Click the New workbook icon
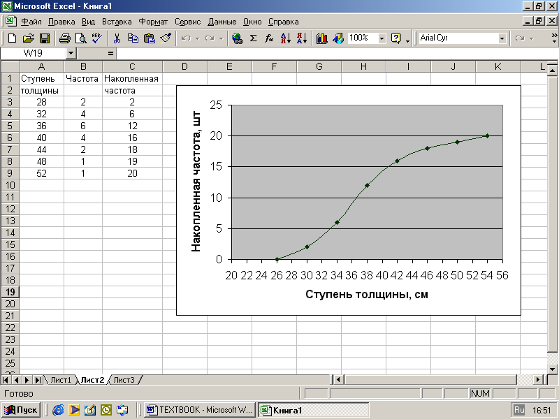Image resolution: width=559 pixels, height=419 pixels. pos(12,38)
